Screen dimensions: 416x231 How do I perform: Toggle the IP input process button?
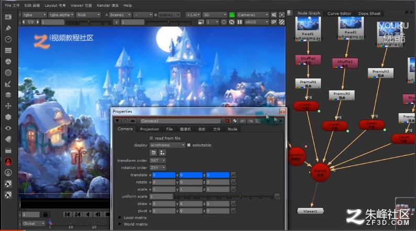tap(274, 22)
